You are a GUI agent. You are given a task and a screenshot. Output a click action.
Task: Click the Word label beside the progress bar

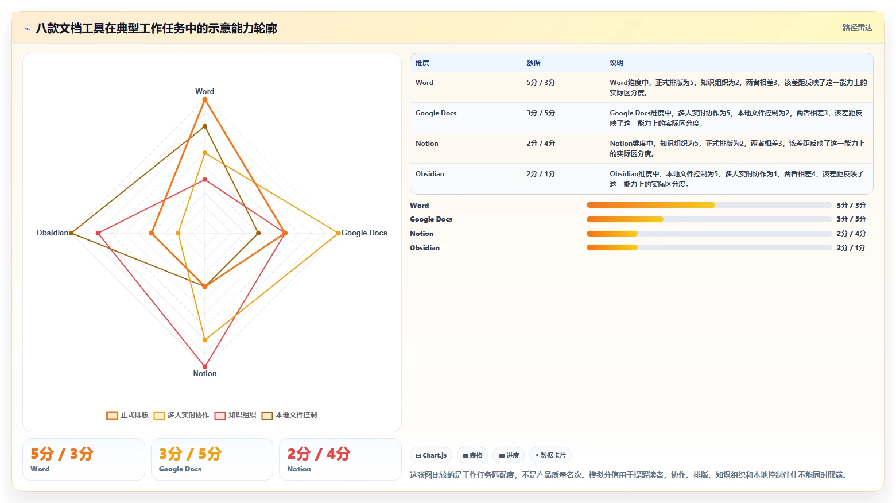pos(420,205)
